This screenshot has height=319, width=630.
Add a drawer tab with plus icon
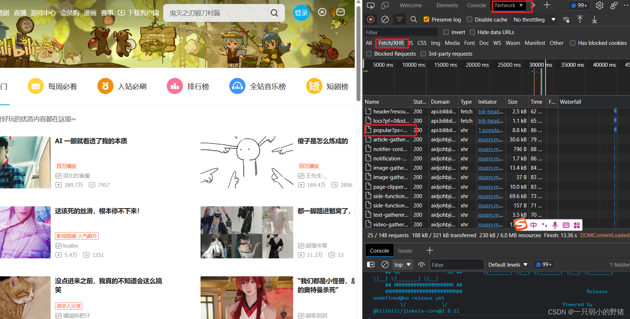[x=429, y=250]
